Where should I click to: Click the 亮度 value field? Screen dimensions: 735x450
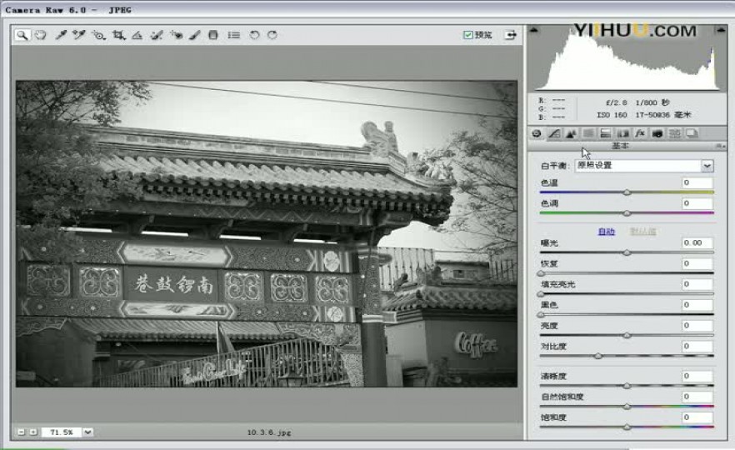click(x=697, y=325)
